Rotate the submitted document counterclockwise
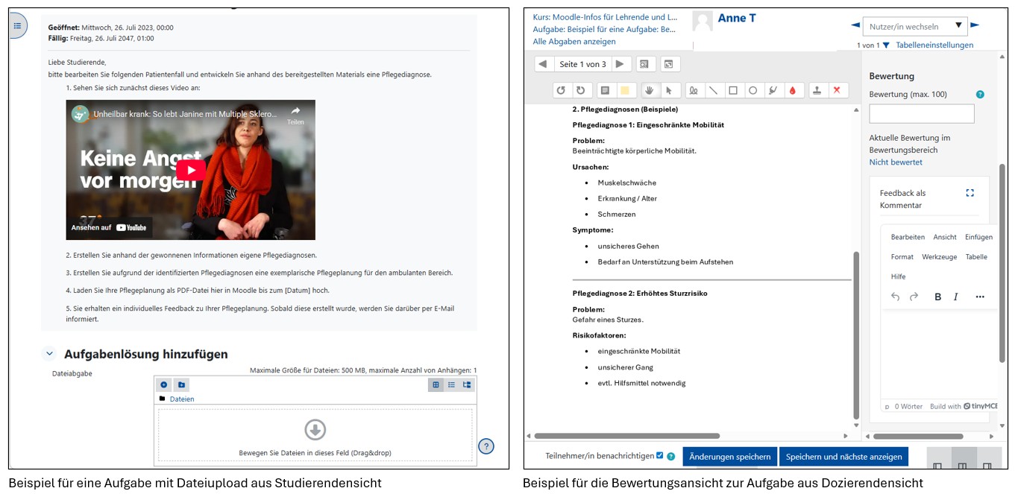The width and height of the screenshot is (1018, 494). click(562, 89)
